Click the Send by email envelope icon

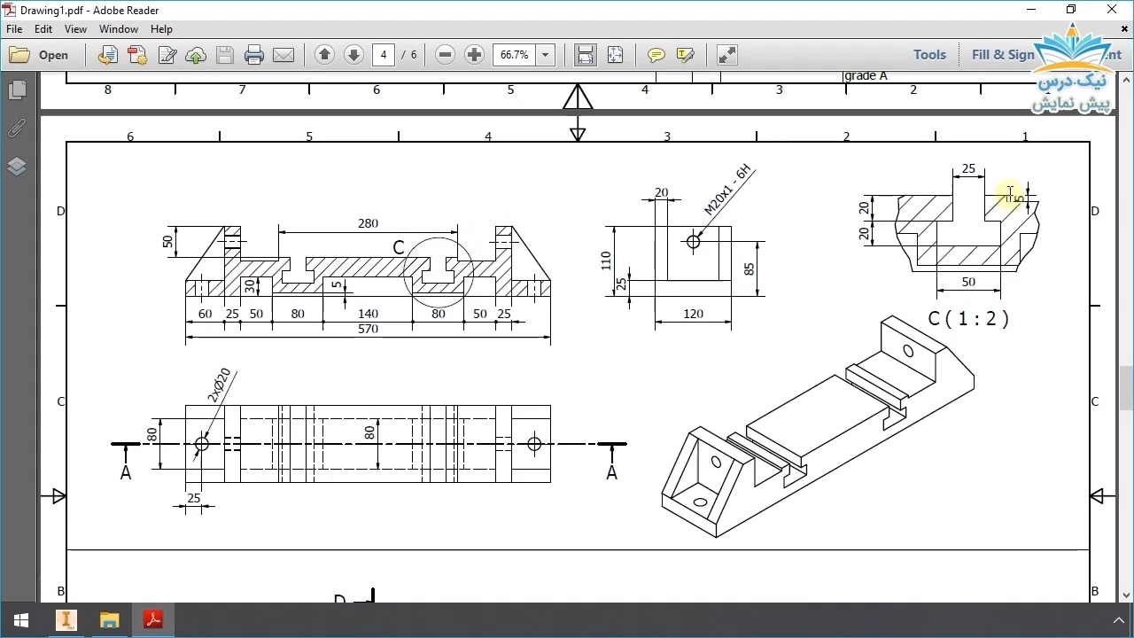tap(283, 55)
